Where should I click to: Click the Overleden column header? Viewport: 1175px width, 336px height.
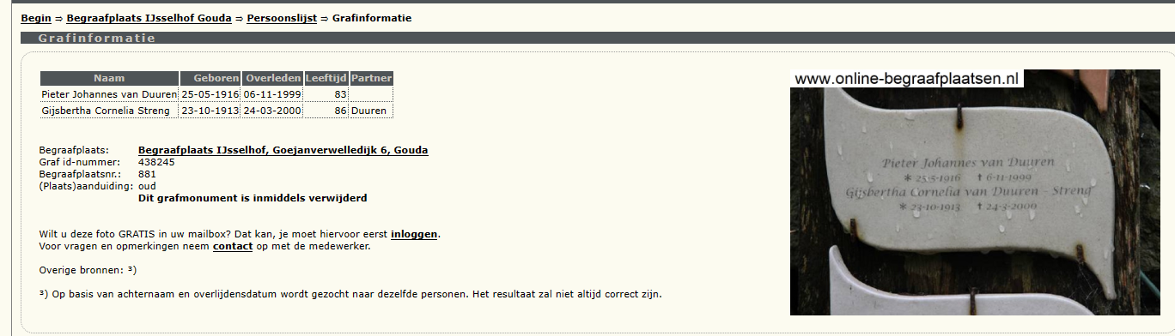[271, 78]
